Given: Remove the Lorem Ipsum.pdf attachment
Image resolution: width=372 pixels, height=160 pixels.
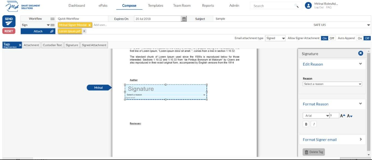Looking at the screenshot, I should tap(84, 31).
